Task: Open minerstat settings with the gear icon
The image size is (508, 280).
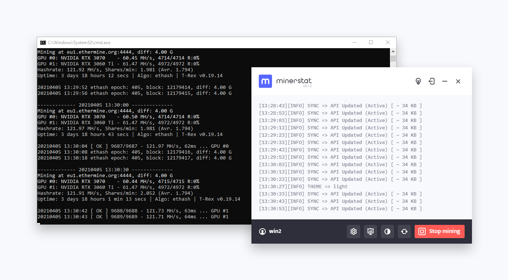Action: click(354, 231)
